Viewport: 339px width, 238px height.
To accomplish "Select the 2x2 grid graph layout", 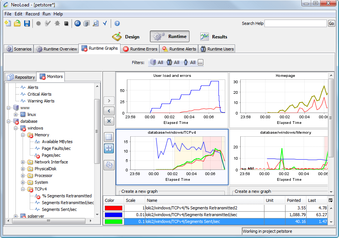I will [109, 148].
